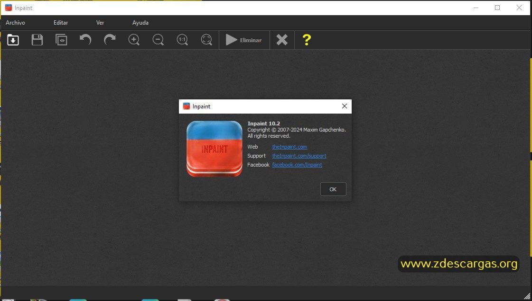532x301 pixels.
Task: Redo with the curved right arrow
Action: point(110,40)
